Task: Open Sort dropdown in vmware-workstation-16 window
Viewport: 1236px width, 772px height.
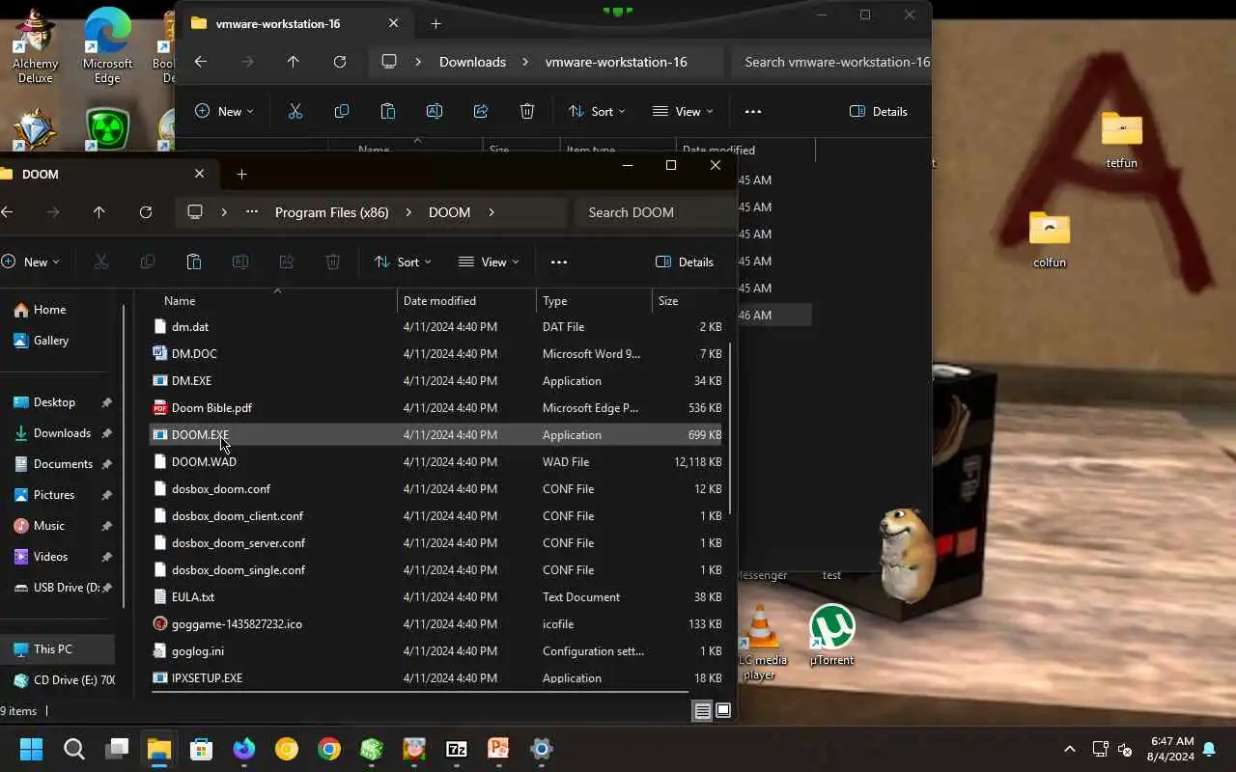Action: click(x=597, y=111)
